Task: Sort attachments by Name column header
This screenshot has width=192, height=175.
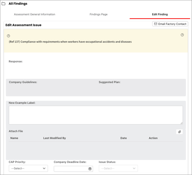Action: coord(14,138)
